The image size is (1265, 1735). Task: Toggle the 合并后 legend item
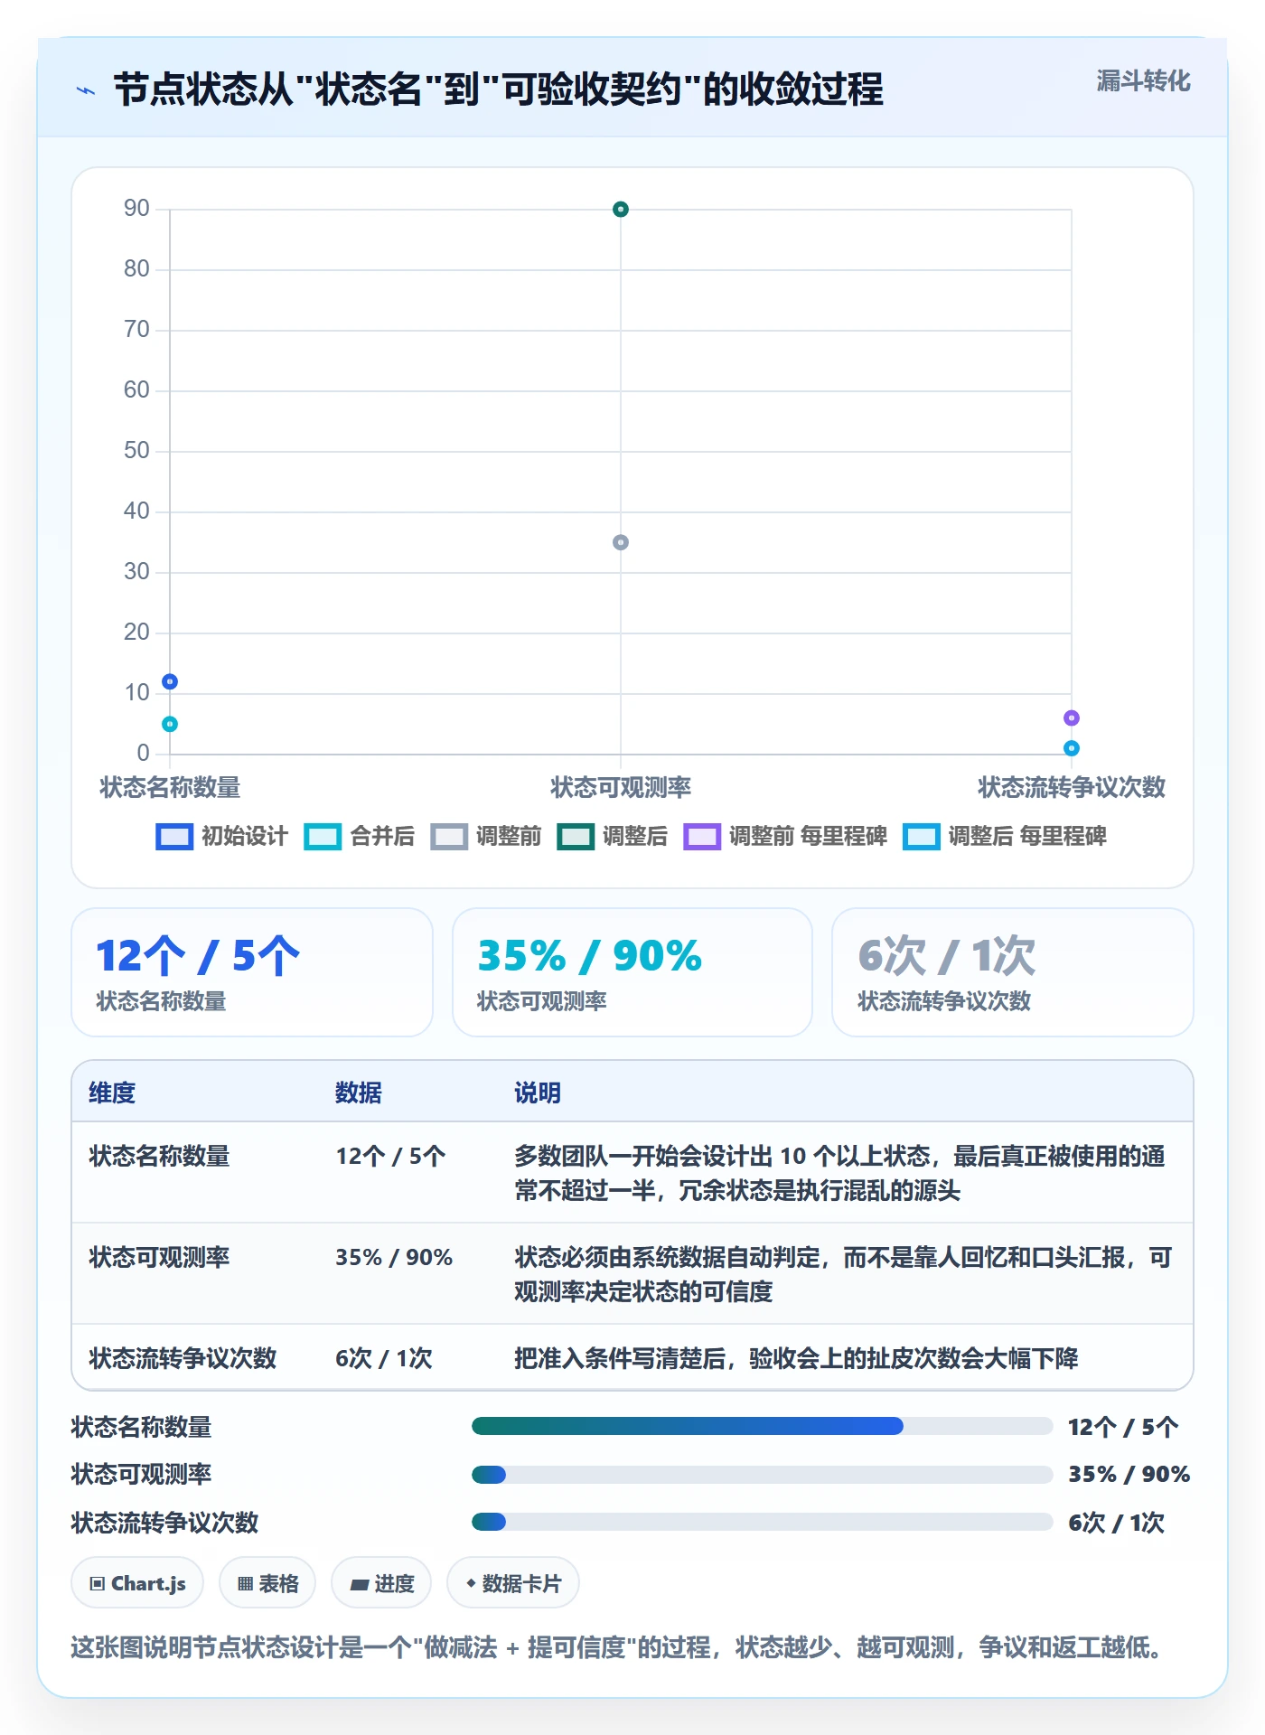(360, 836)
